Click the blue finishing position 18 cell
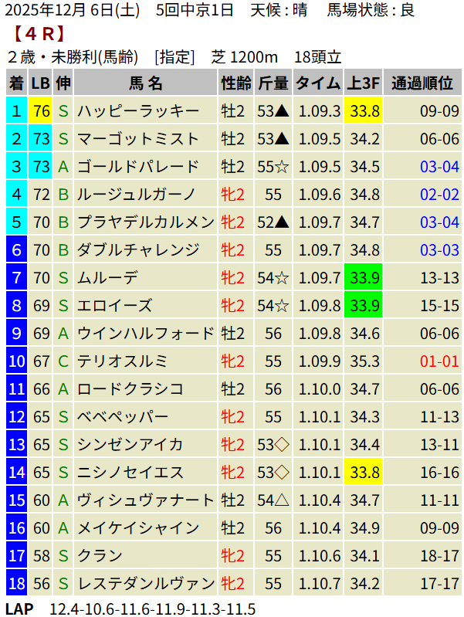This screenshot has width=464, height=617. (16, 582)
